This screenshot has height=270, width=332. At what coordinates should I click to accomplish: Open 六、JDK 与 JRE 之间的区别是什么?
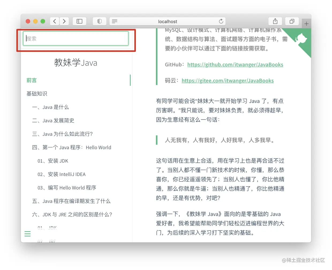(x=72, y=214)
